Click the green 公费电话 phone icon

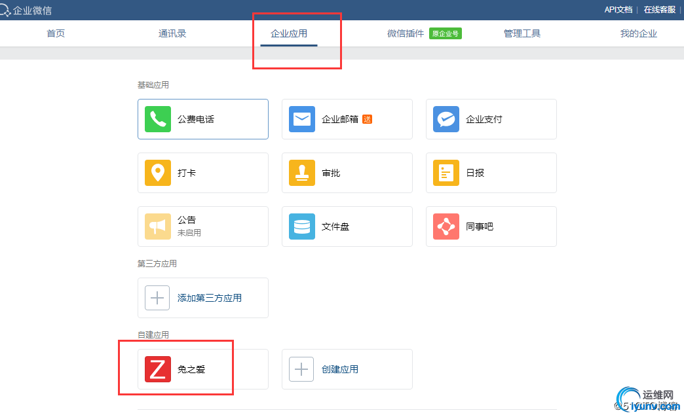point(158,119)
